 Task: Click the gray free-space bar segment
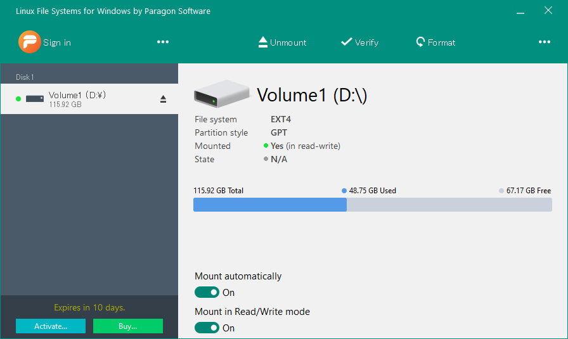point(449,205)
